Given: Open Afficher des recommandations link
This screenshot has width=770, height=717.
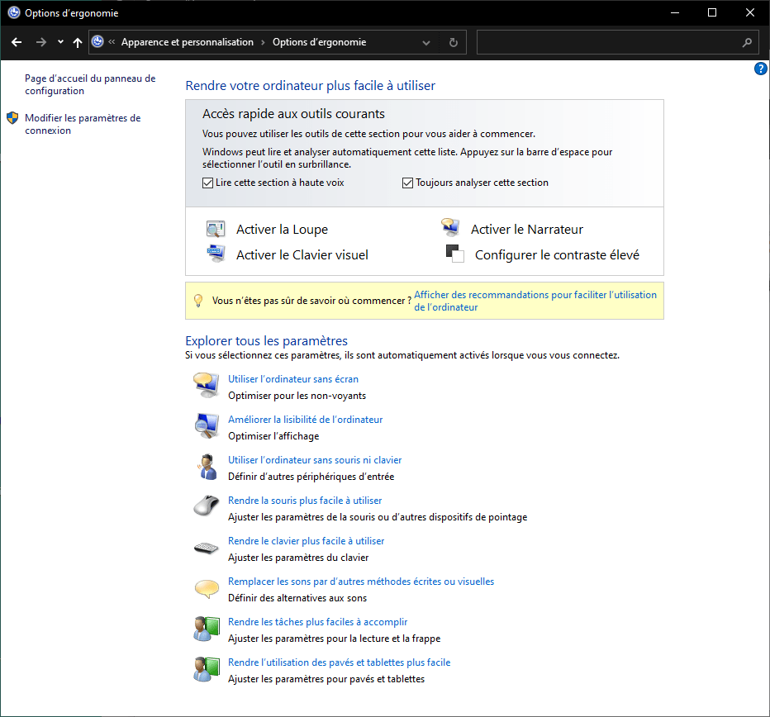Looking at the screenshot, I should pos(535,301).
